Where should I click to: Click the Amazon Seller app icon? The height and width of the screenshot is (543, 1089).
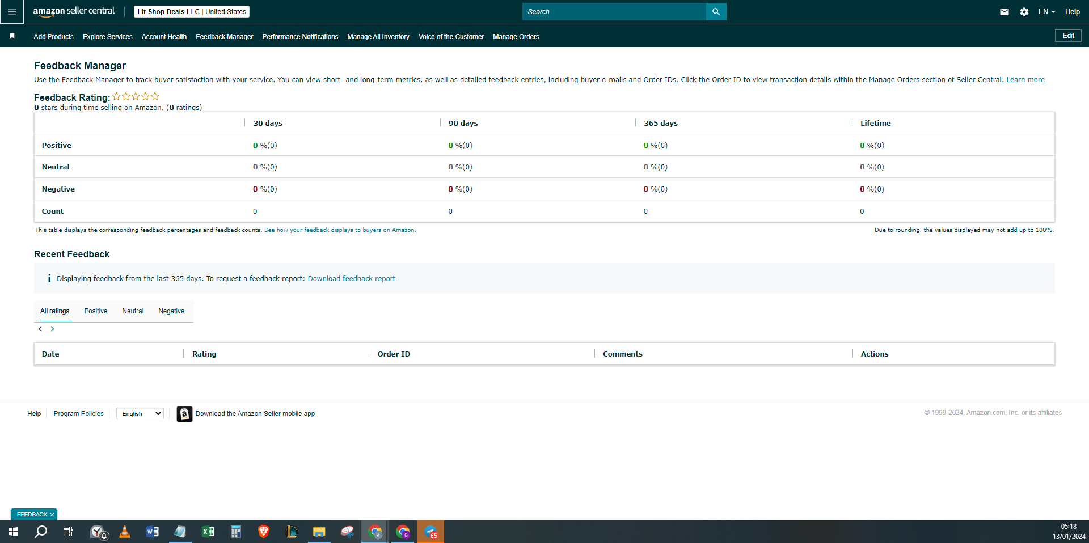[x=184, y=414]
